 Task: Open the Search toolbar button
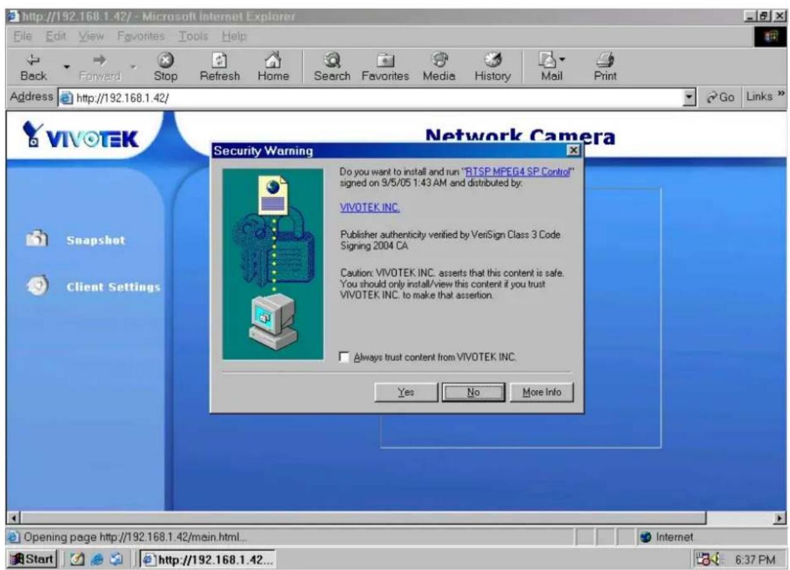[x=332, y=68]
